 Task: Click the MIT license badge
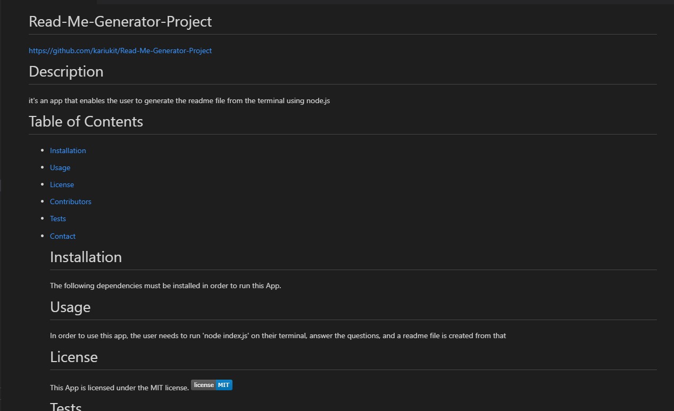[x=211, y=384]
